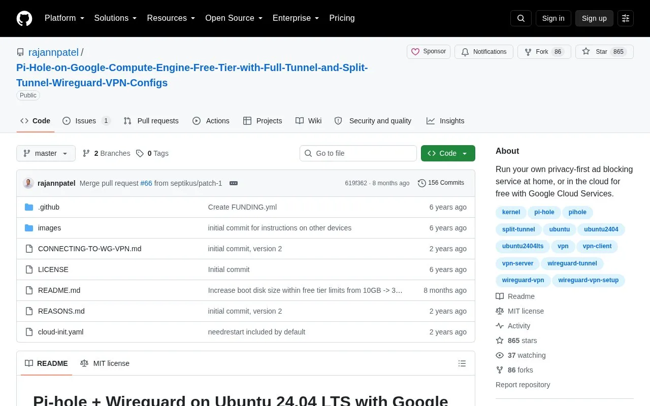
Task: Open the LICENSE file
Action: coord(53,269)
